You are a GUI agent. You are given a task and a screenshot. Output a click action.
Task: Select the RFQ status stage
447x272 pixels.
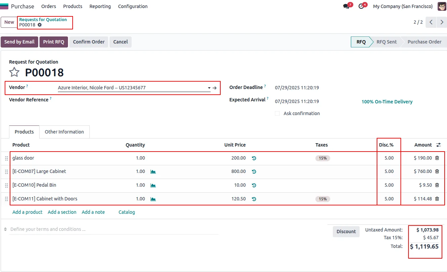pos(361,42)
